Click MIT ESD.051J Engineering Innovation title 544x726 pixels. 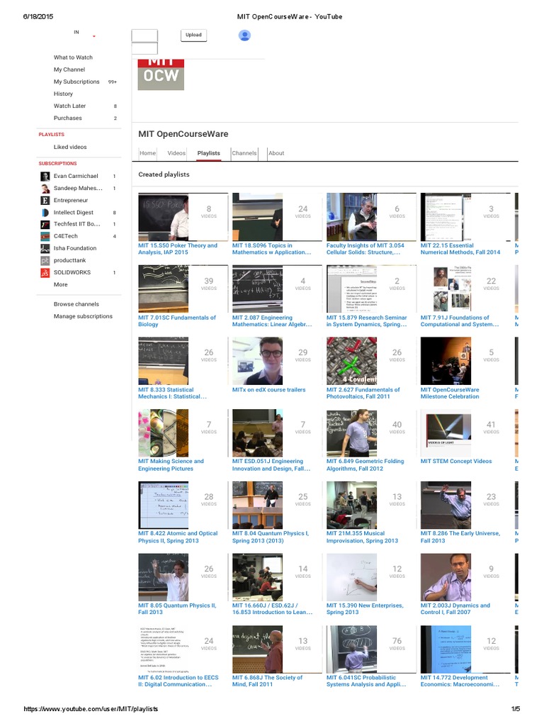271,465
